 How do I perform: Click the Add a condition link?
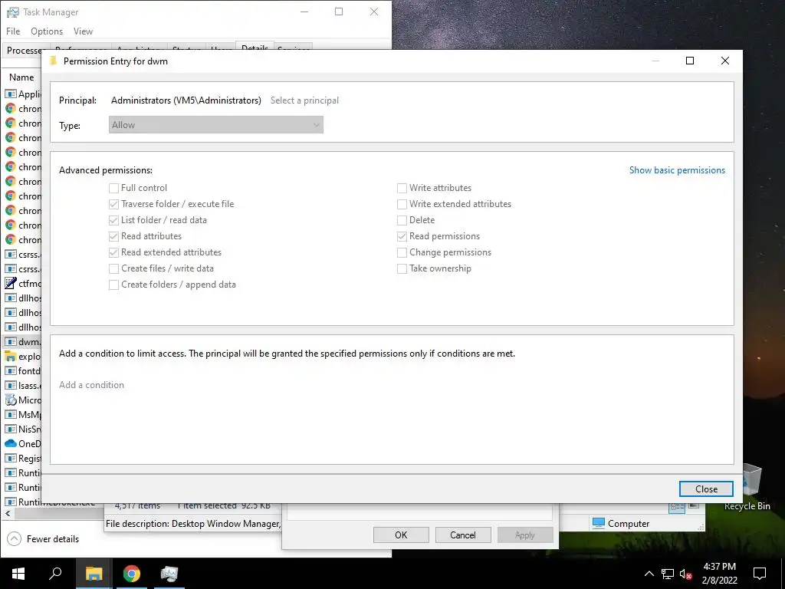click(92, 385)
